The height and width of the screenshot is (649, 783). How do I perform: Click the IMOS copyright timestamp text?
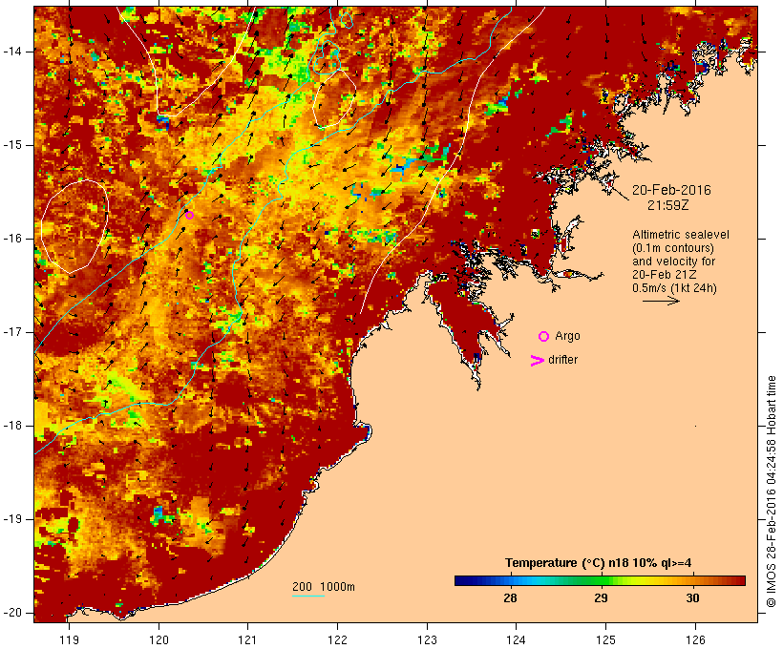click(x=772, y=492)
